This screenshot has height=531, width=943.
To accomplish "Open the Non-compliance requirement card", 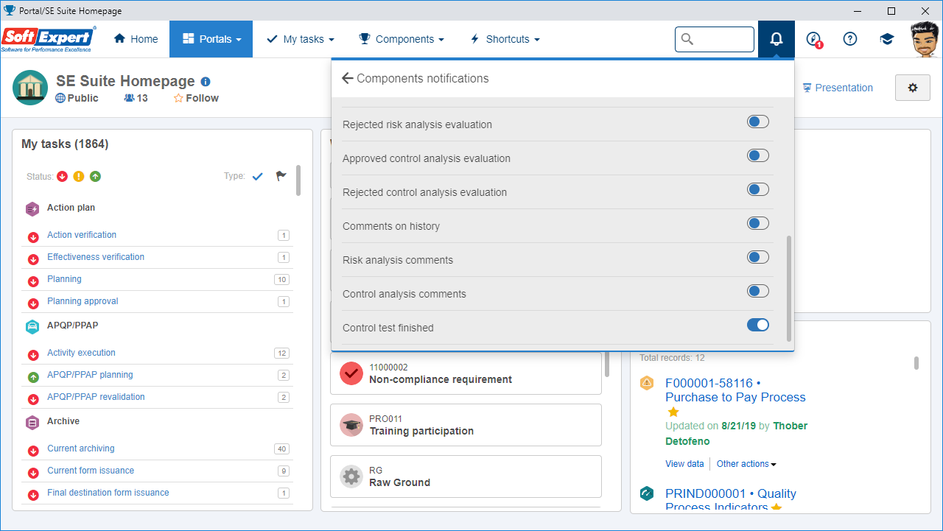I will [x=466, y=373].
